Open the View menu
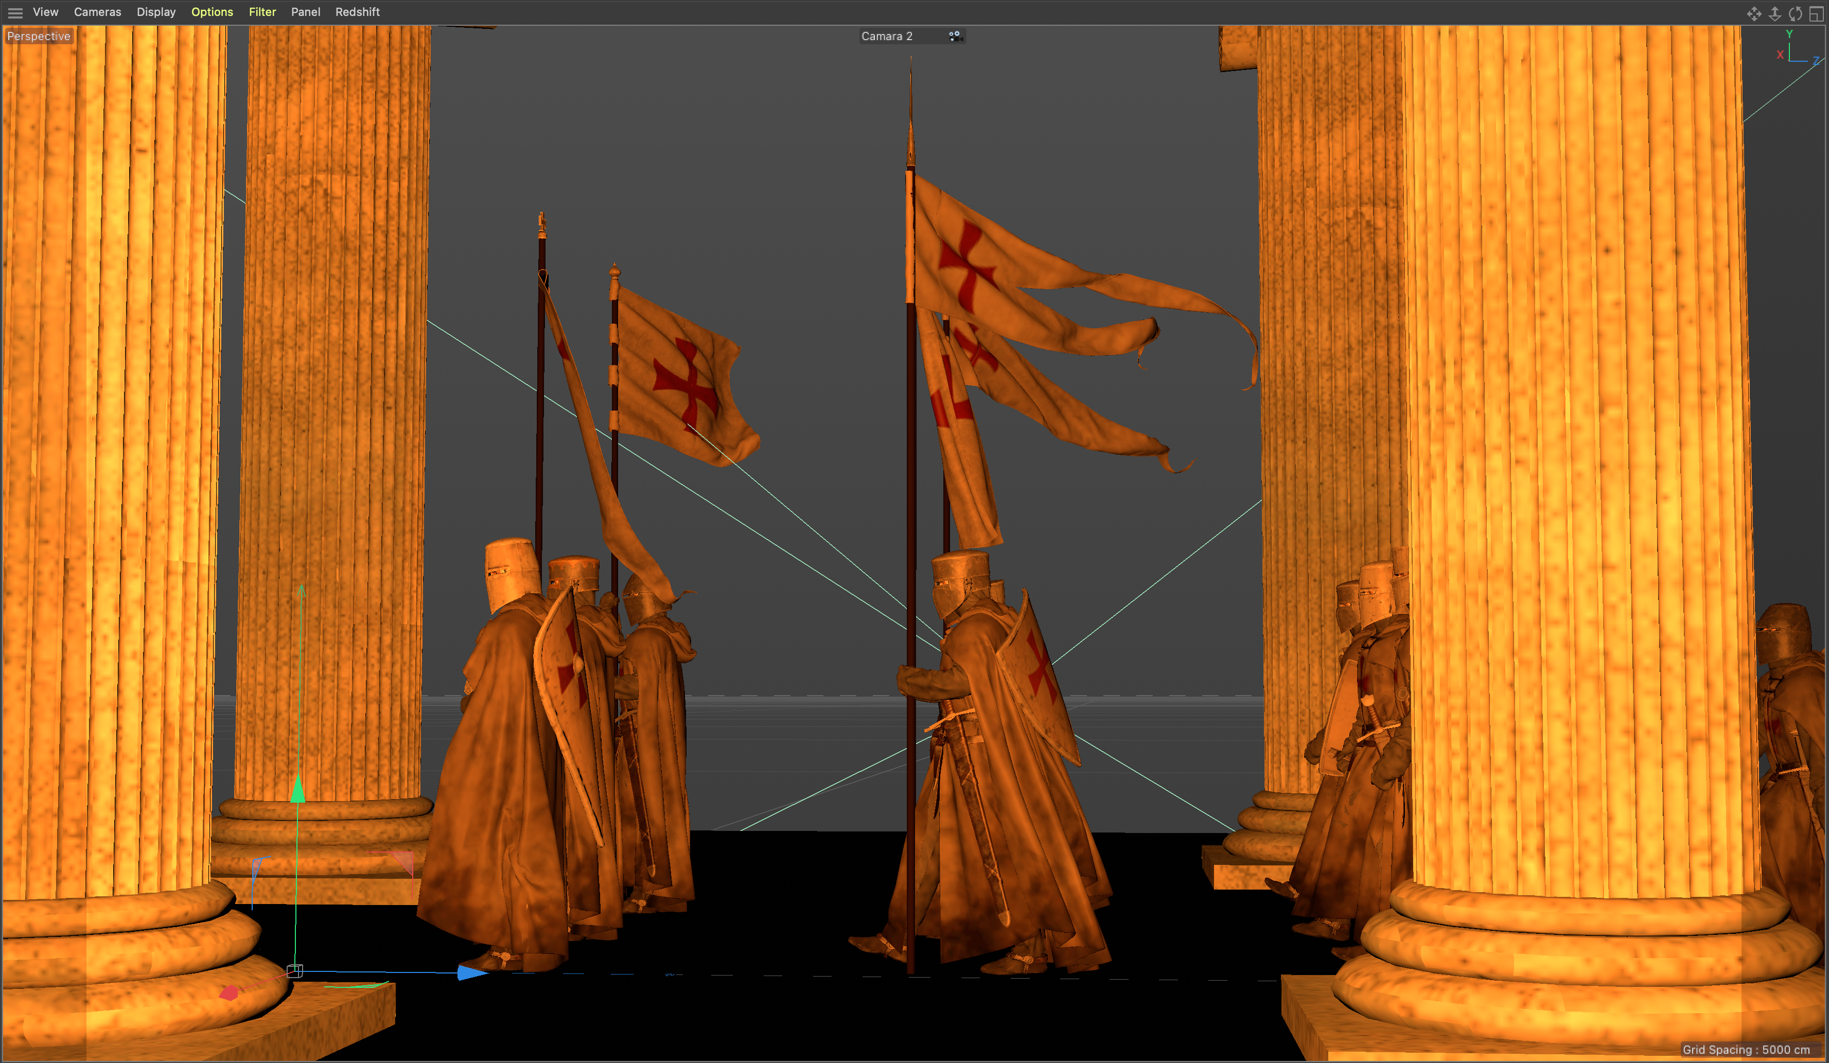 tap(45, 12)
